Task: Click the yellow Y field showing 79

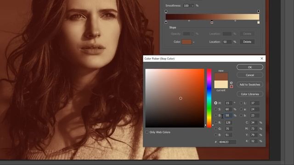Action: pyautogui.click(x=254, y=135)
